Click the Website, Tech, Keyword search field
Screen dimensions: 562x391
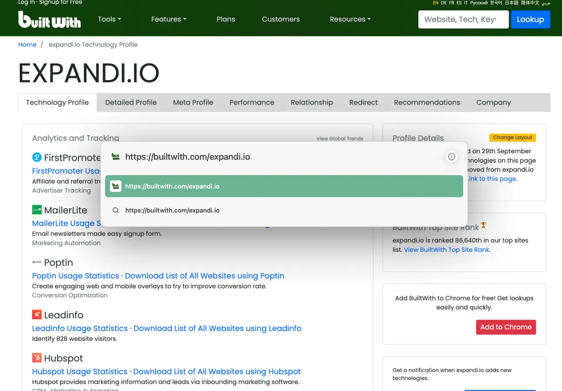463,20
